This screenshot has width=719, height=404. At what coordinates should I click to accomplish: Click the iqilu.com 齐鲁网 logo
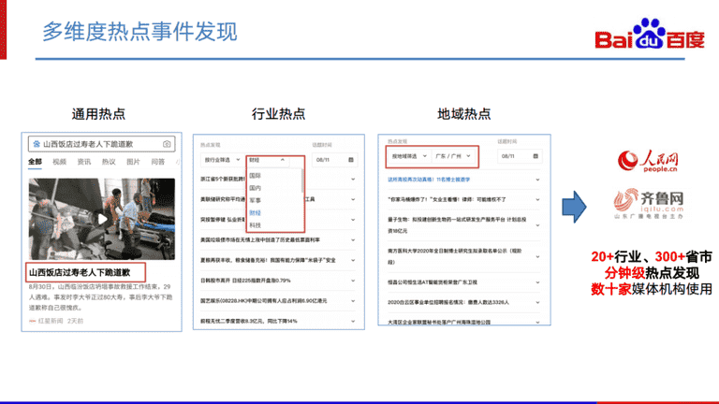(649, 203)
